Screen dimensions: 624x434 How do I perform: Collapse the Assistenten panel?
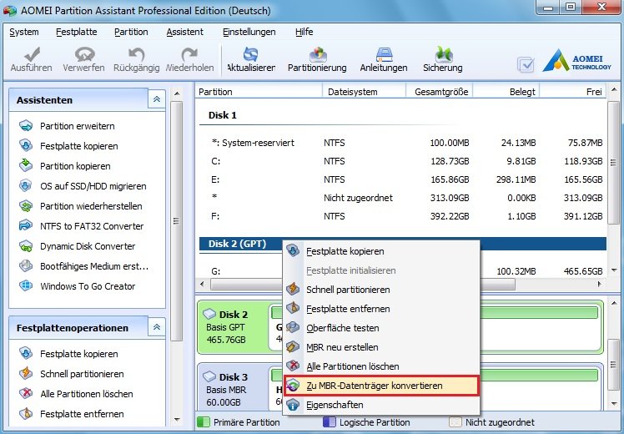pos(157,99)
